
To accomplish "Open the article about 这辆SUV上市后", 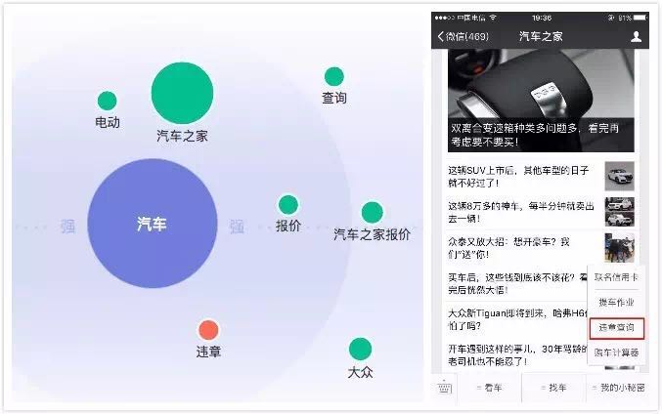I will (x=518, y=177).
